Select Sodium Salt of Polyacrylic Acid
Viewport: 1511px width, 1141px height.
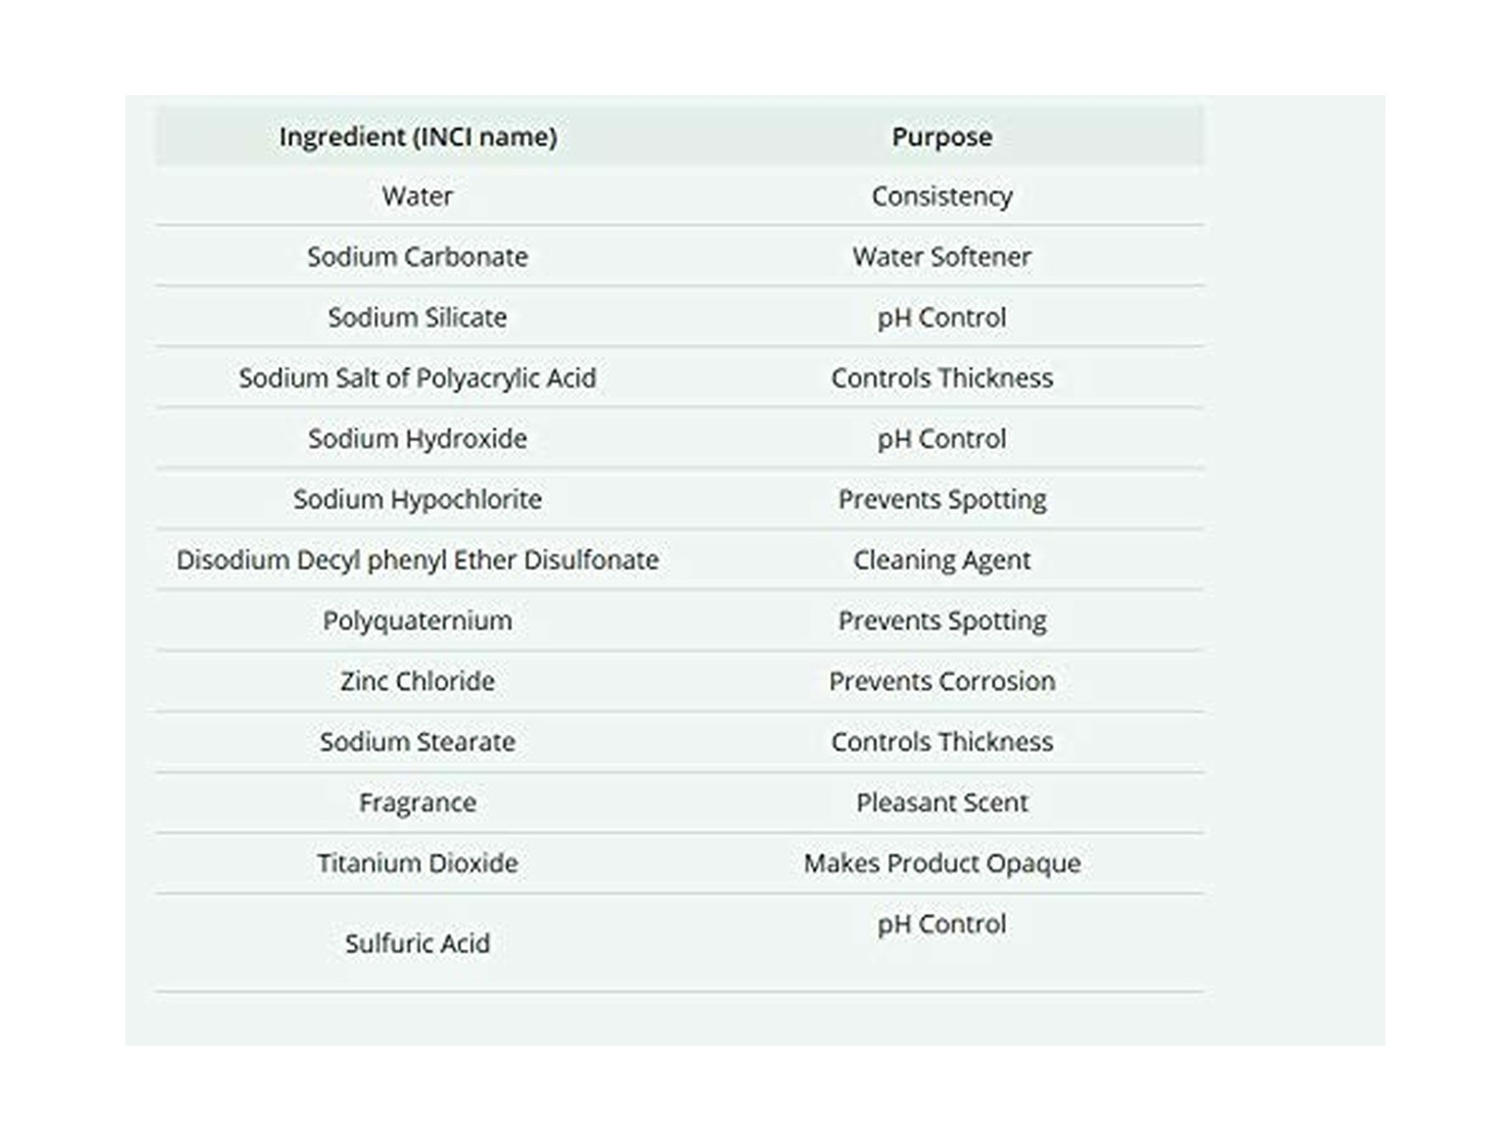[417, 378]
